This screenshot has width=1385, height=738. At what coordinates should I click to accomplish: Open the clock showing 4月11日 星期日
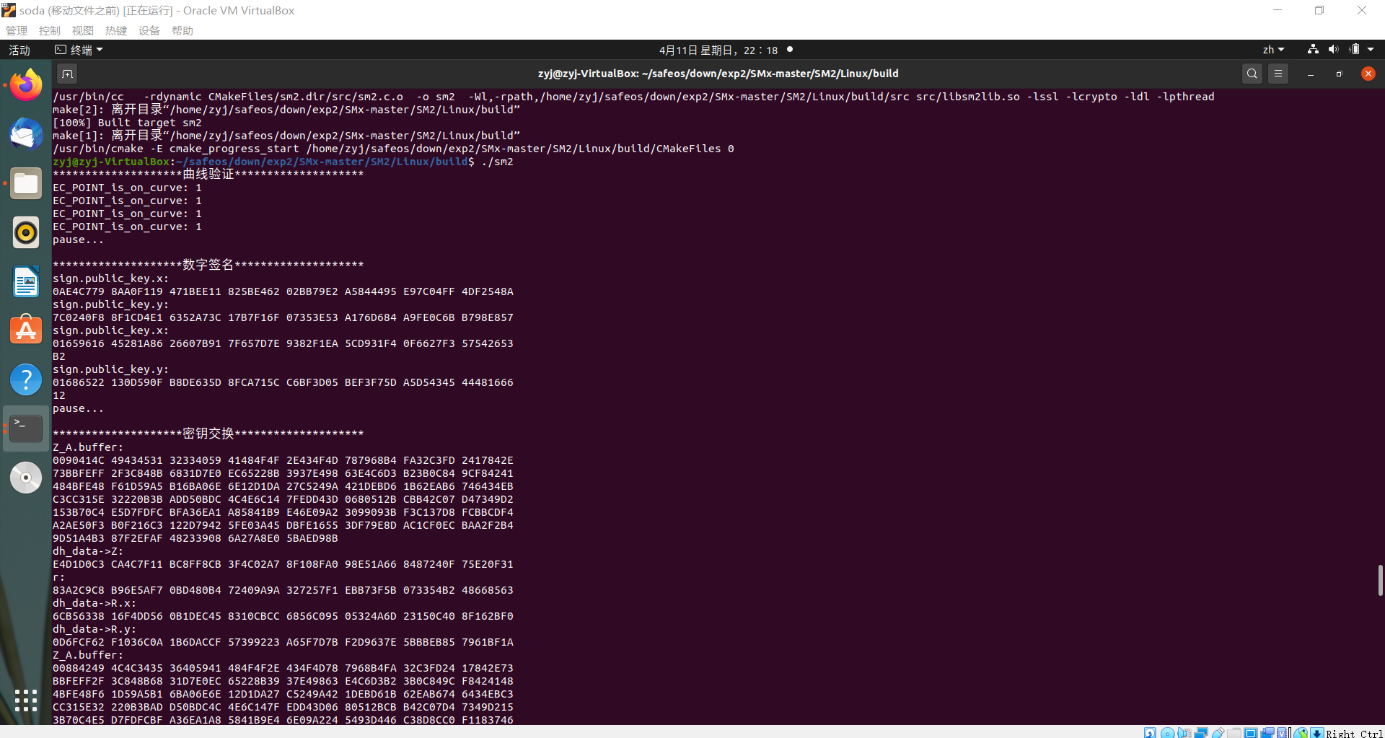tap(718, 50)
